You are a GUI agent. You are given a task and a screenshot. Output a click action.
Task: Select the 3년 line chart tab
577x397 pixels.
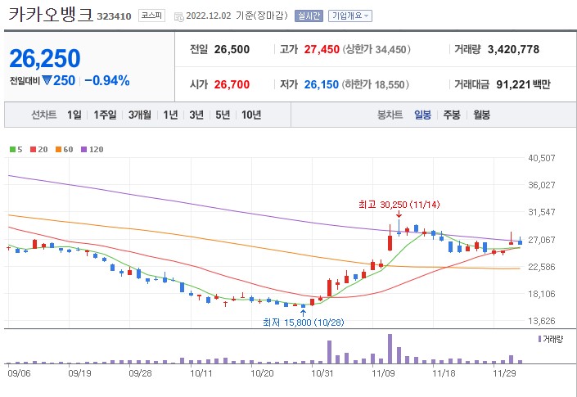pyautogui.click(x=196, y=115)
